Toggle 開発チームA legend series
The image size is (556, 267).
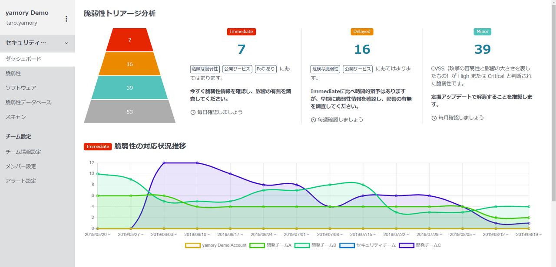tap(270, 245)
